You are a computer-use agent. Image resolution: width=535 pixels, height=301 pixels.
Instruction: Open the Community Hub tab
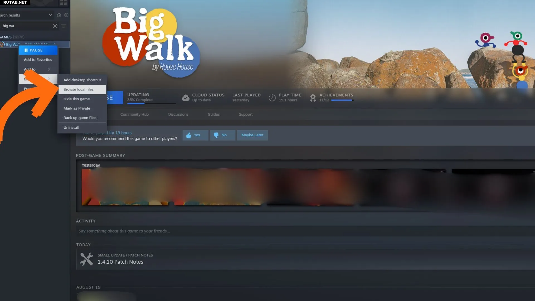[134, 114]
